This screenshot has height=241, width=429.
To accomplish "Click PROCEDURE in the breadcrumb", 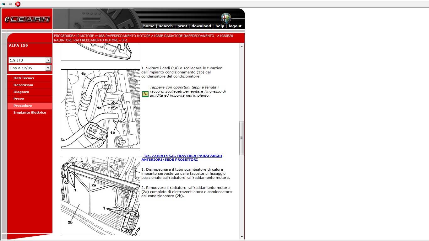I will click(63, 36).
